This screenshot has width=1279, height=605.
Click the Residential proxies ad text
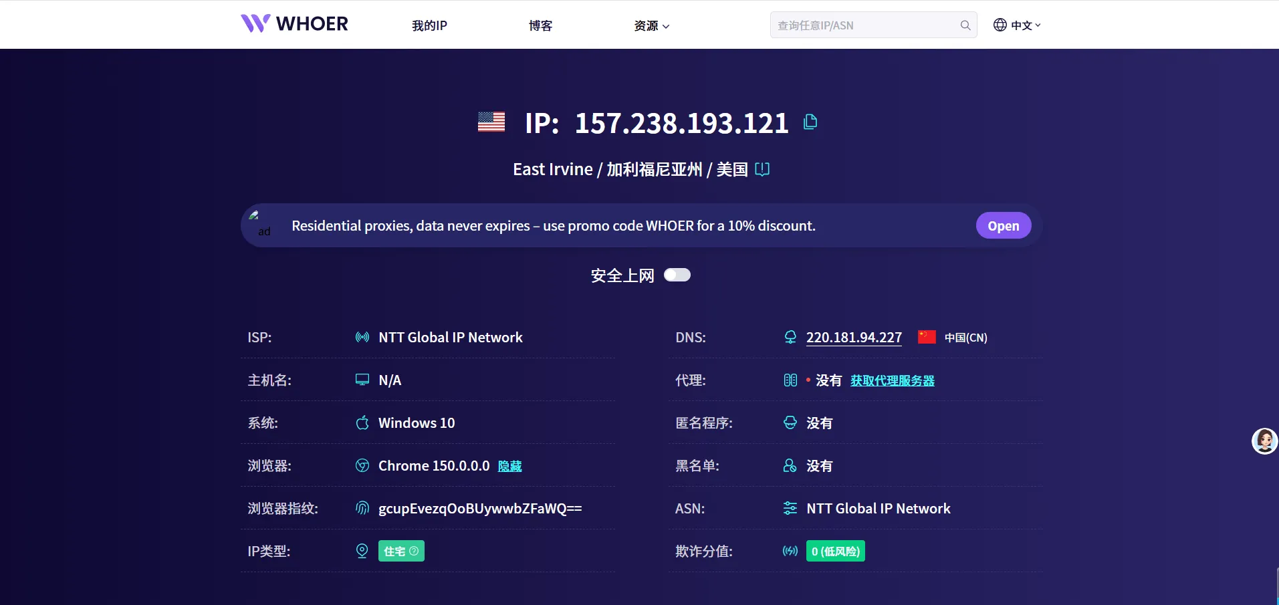tap(554, 226)
